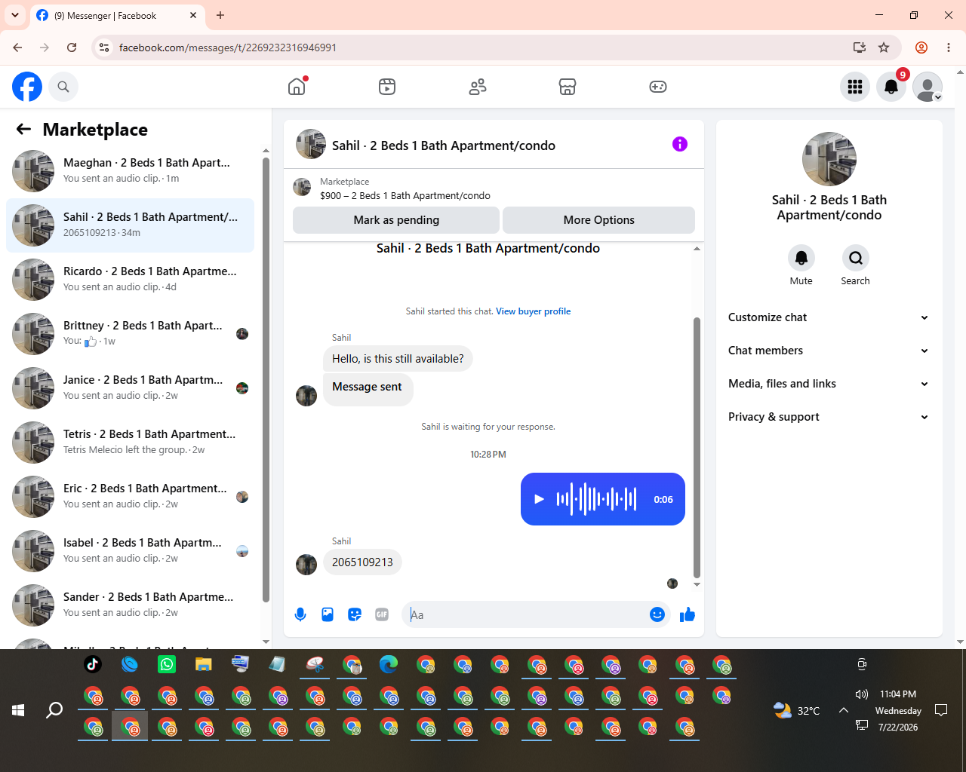
Task: Expand Media, files and links
Action: (829, 384)
